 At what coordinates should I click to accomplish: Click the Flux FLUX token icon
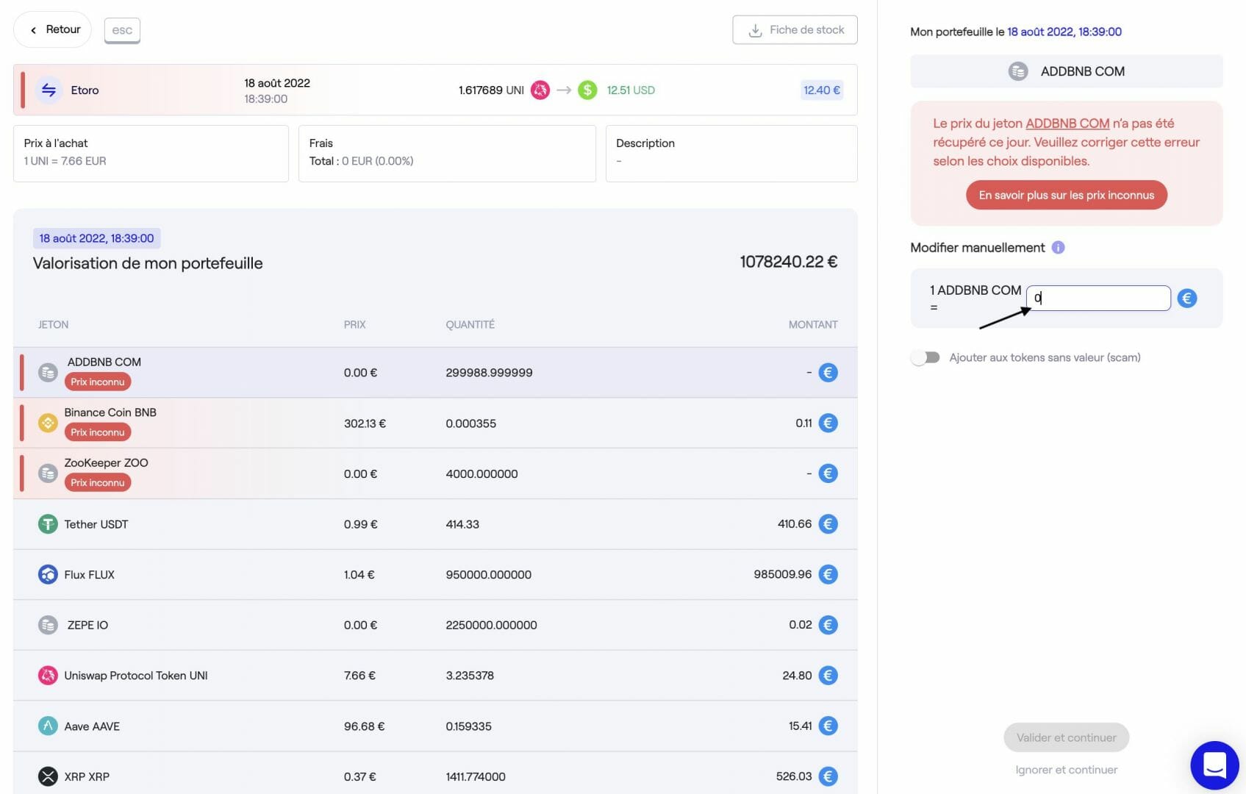[48, 574]
